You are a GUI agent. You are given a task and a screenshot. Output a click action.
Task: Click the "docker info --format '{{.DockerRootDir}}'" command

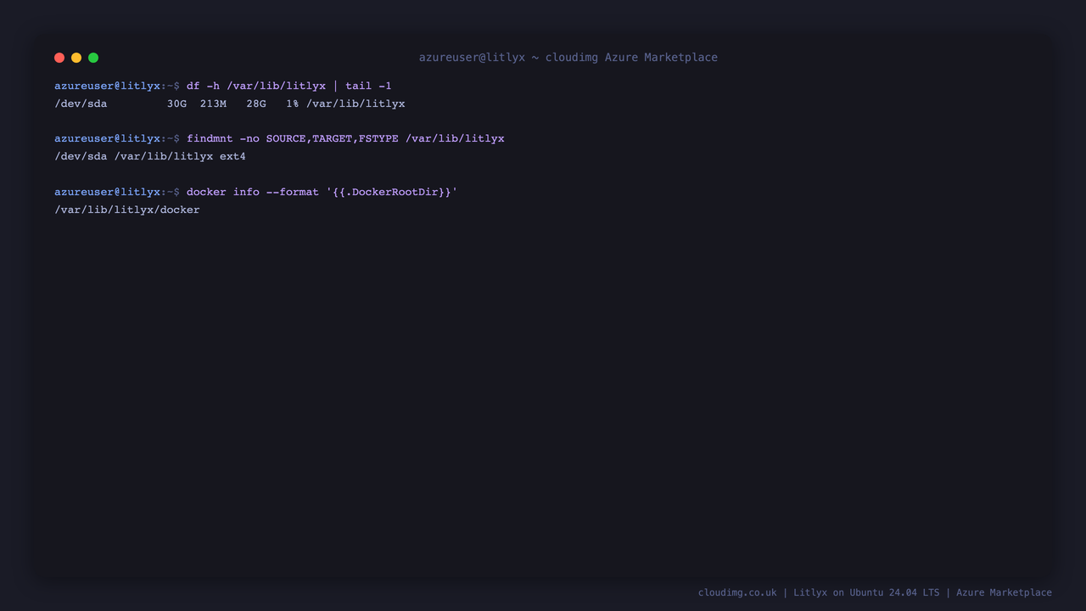pos(322,192)
